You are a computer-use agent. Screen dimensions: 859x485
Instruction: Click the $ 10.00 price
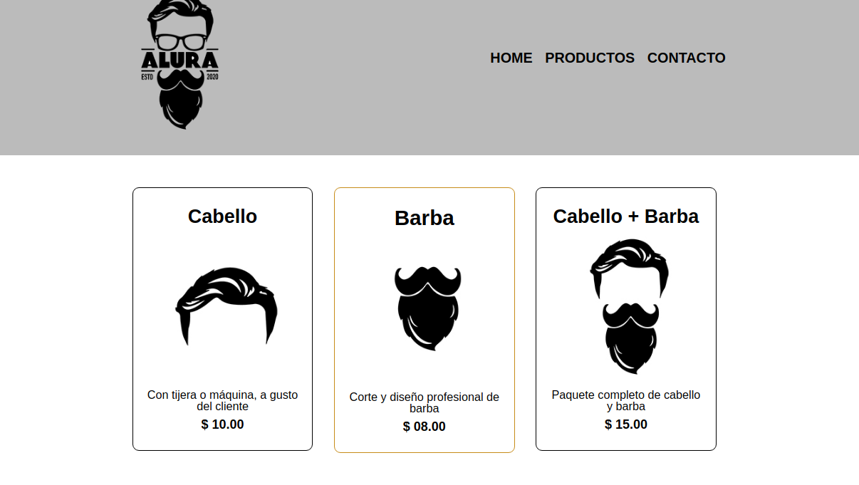pyautogui.click(x=222, y=424)
